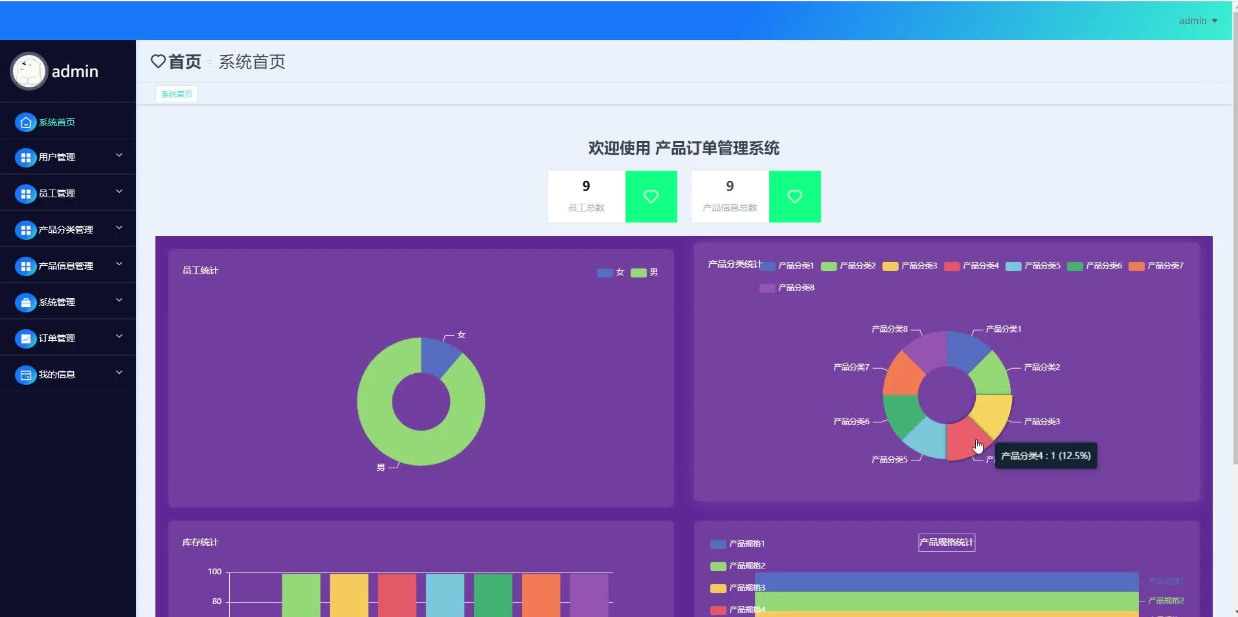1238x617 pixels.
Task: Expand the 我的信息 submenu chevron
Action: (119, 373)
